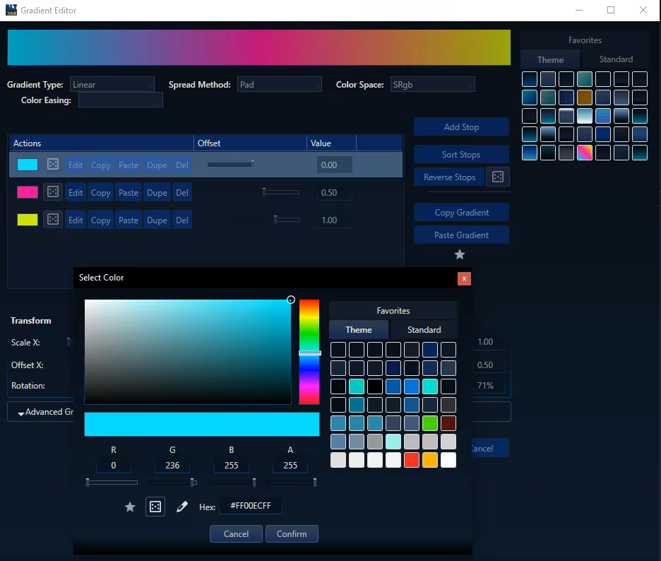This screenshot has height=561, width=661.
Task: Open the Color Space dropdown
Action: (x=432, y=85)
